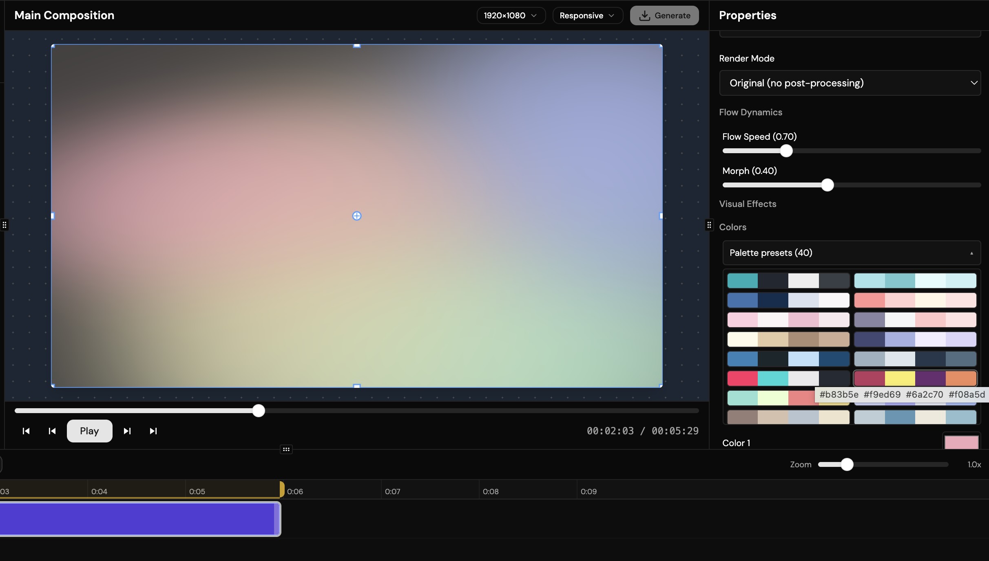
Task: Click the left middle resize handle
Action: [53, 216]
